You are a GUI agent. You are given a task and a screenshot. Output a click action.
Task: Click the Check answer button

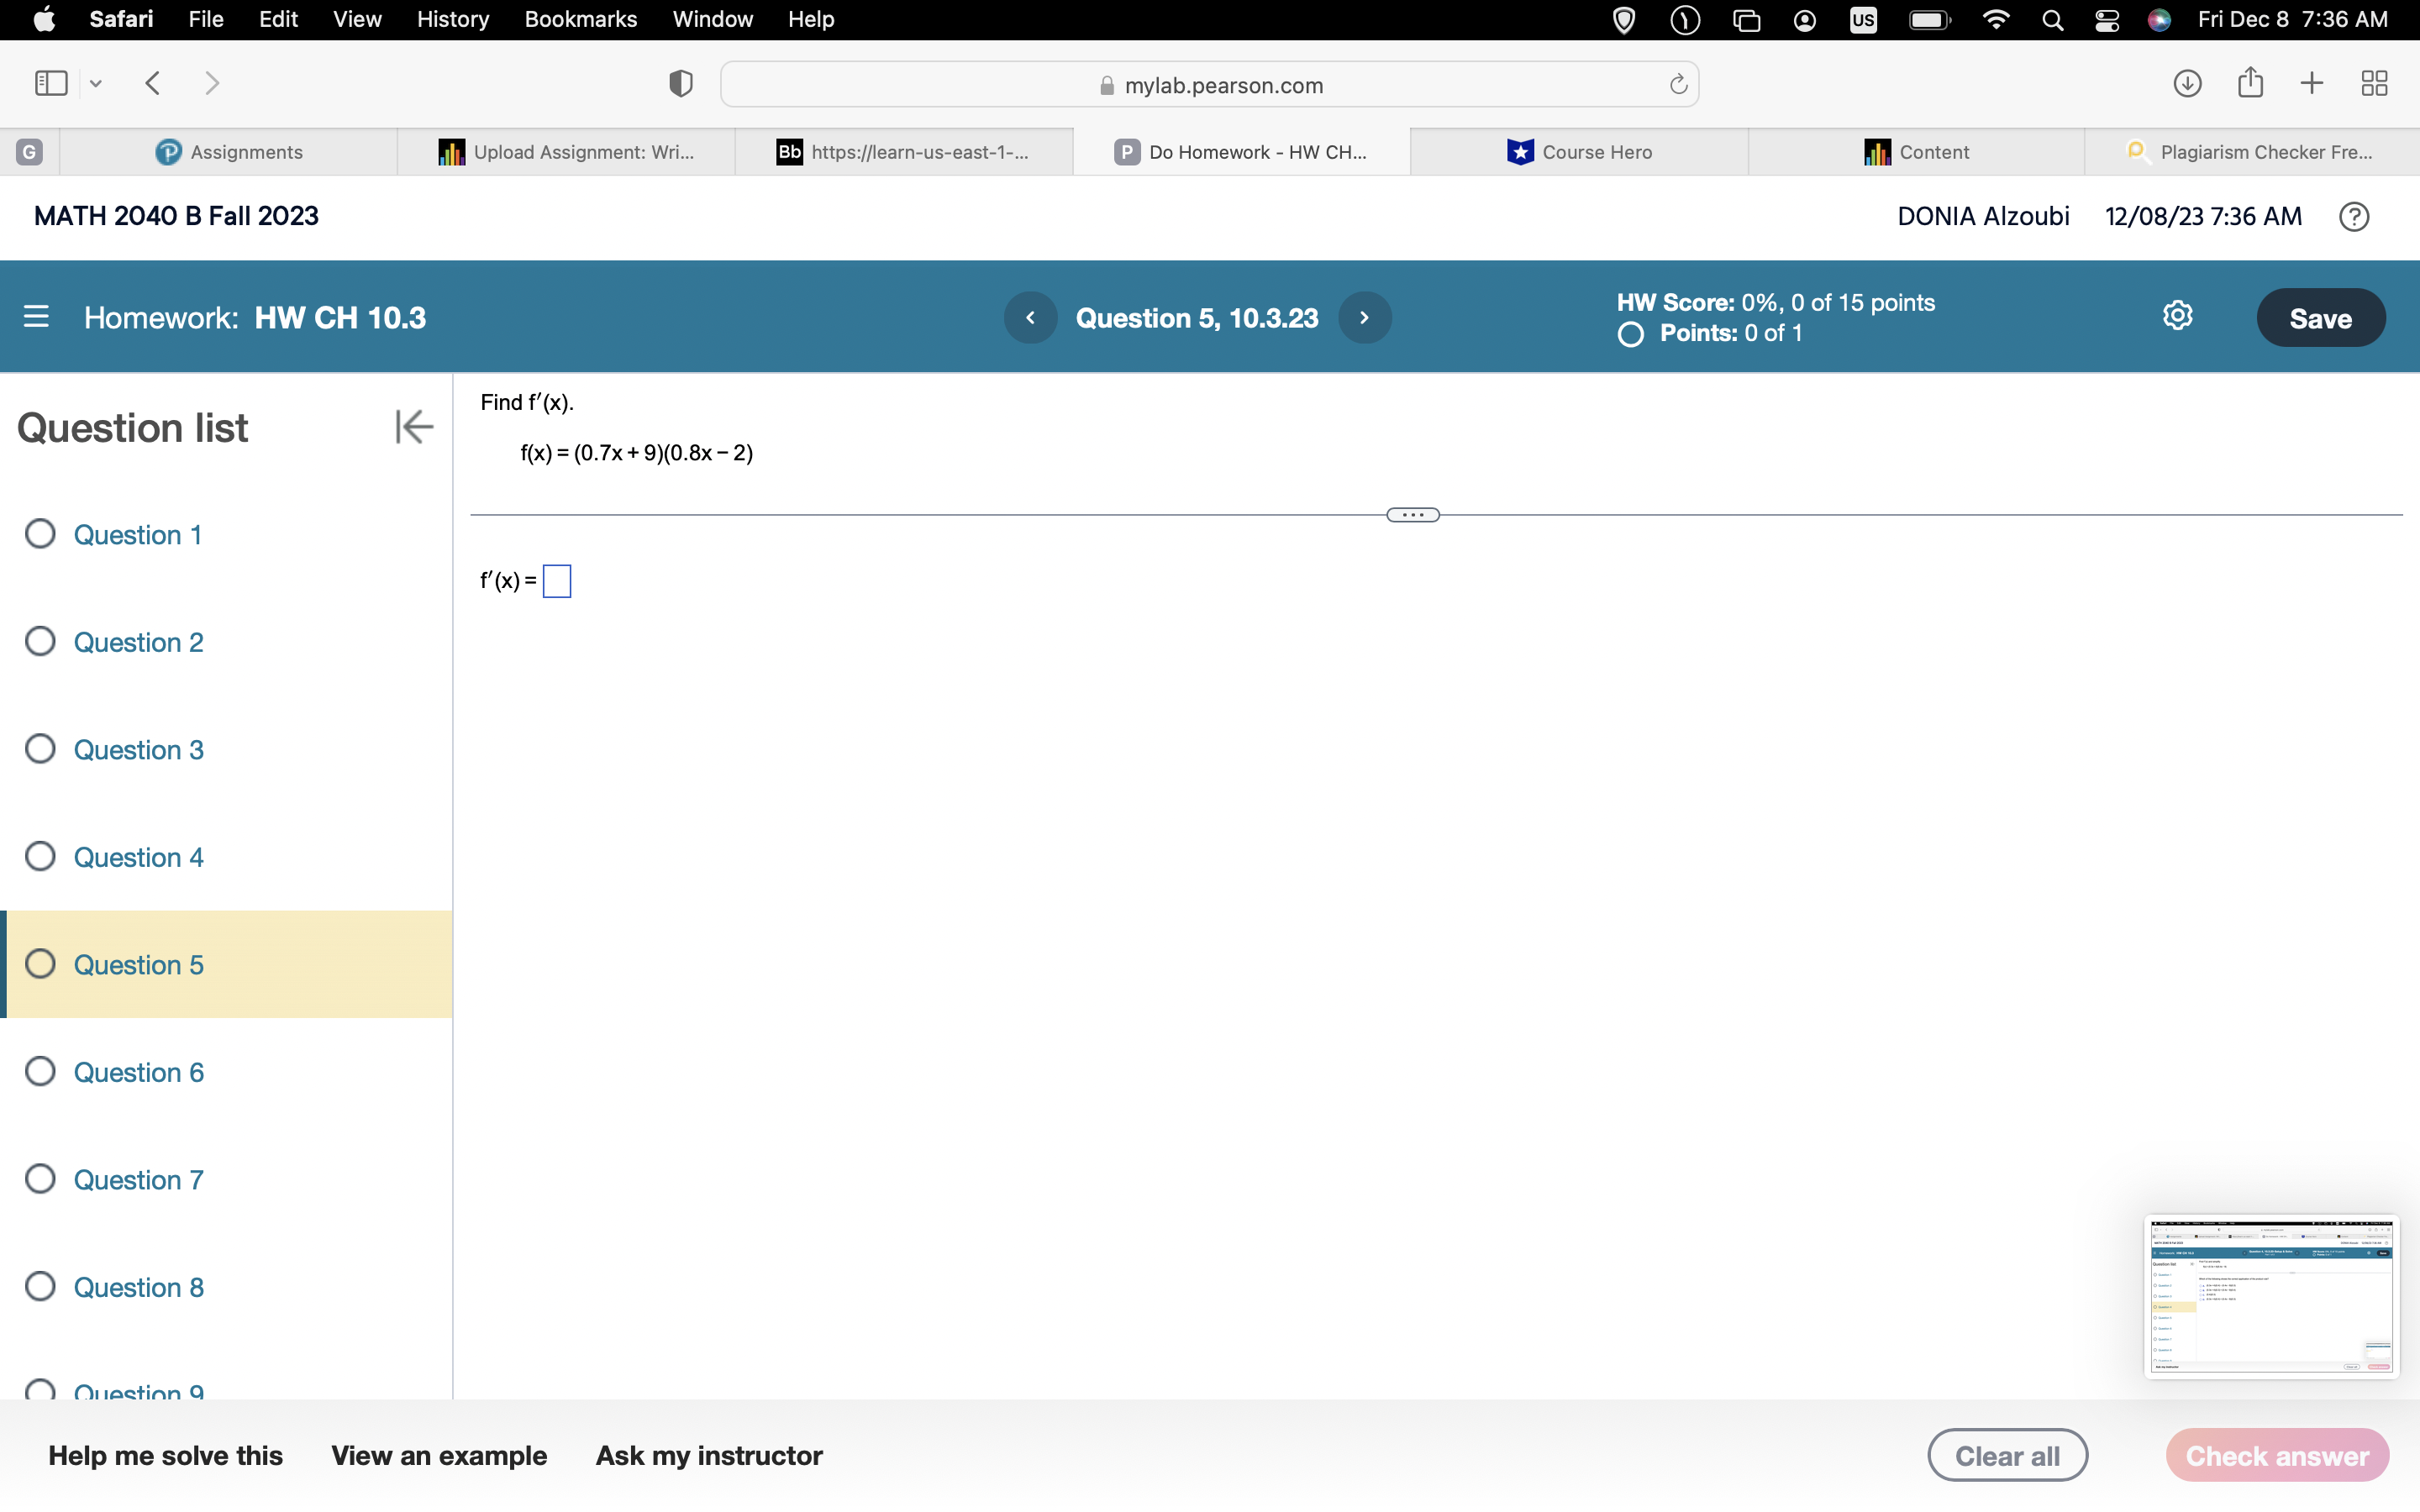coord(2277,1455)
